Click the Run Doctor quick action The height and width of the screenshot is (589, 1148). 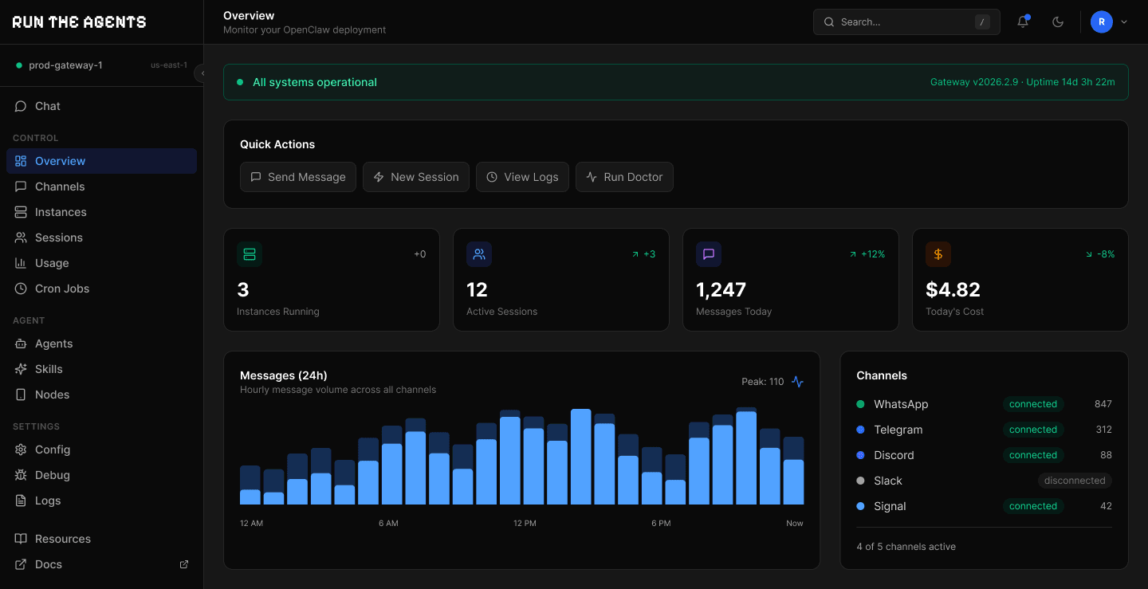click(624, 176)
